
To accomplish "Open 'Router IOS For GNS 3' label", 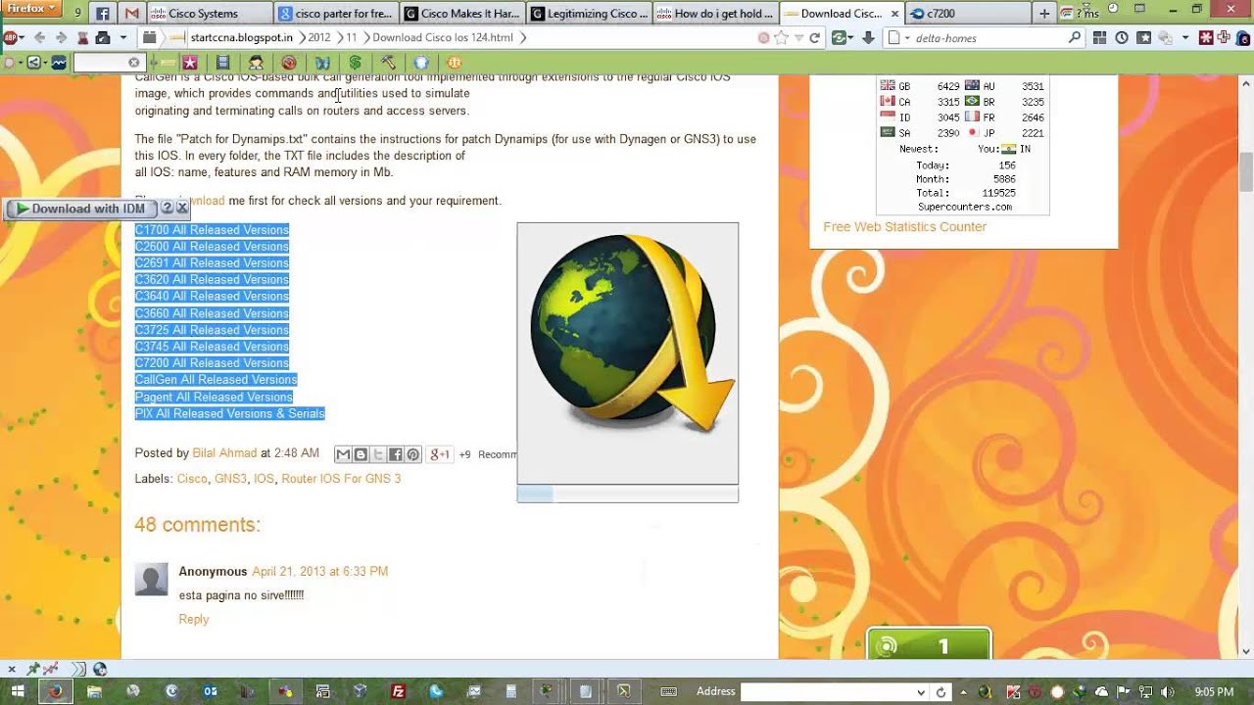I will click(x=341, y=479).
